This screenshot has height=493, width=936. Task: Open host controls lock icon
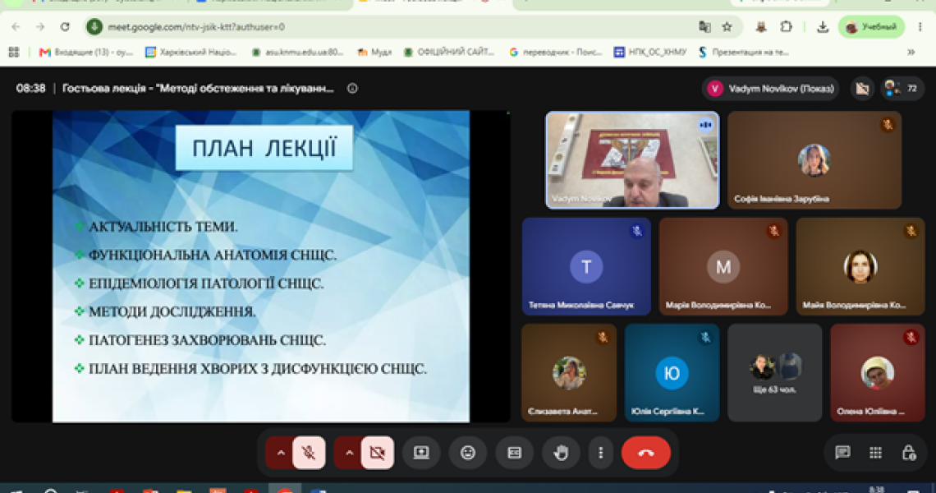click(x=909, y=453)
